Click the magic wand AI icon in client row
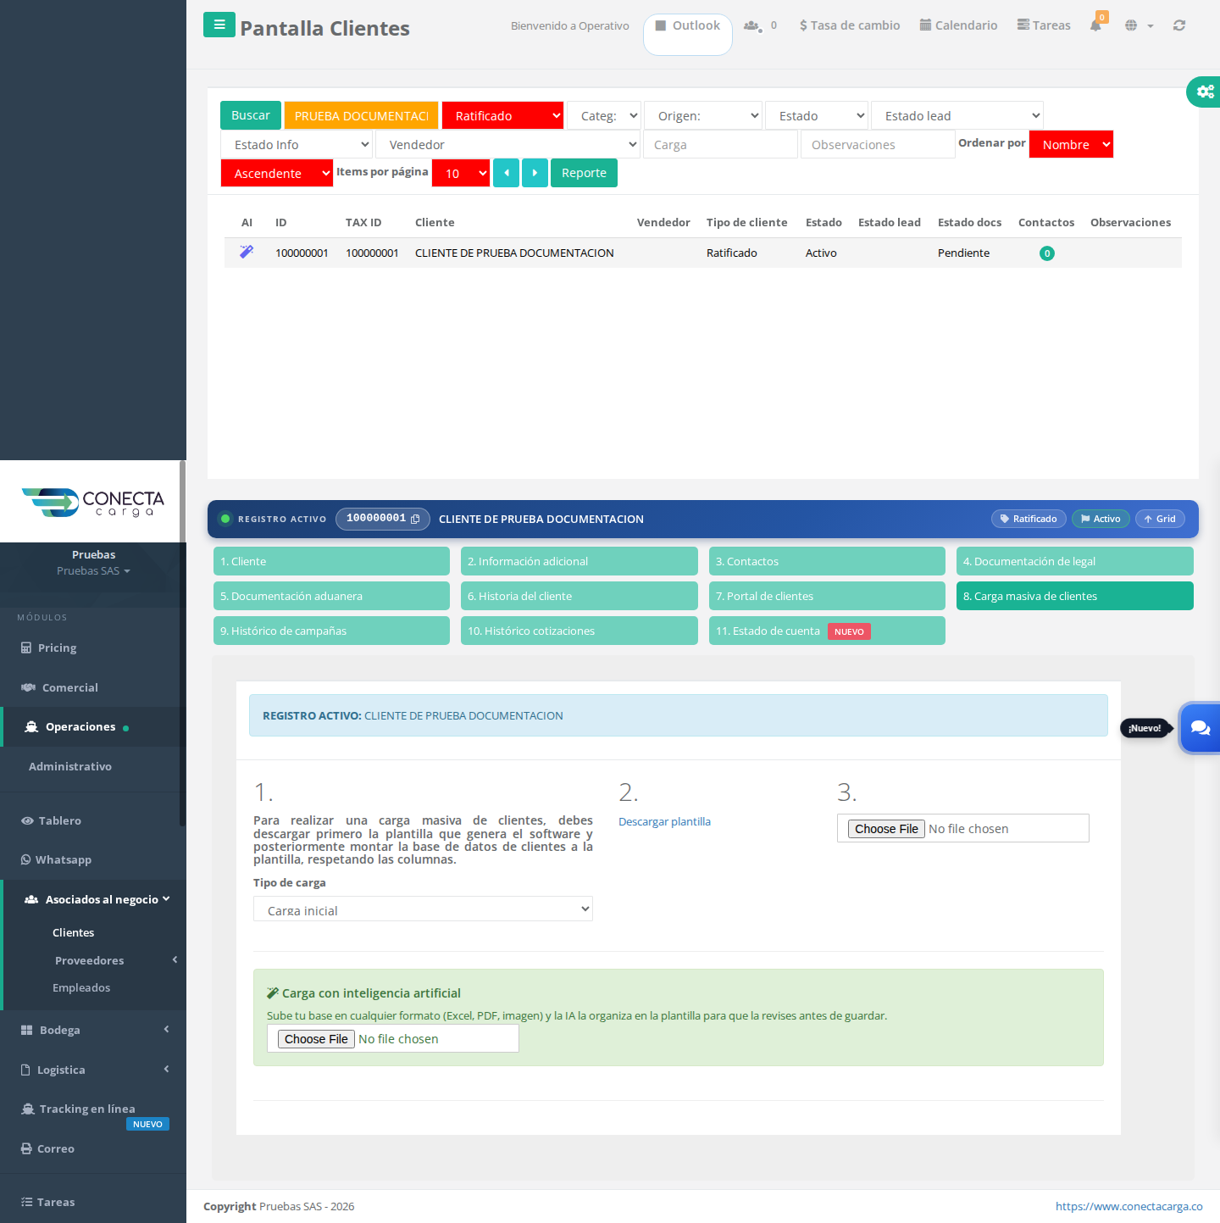The width and height of the screenshot is (1220, 1223). coord(247,252)
